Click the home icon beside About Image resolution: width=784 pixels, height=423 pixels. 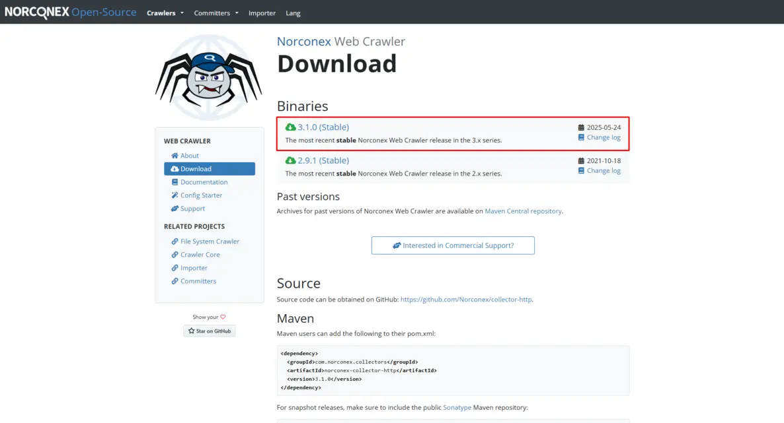point(175,155)
